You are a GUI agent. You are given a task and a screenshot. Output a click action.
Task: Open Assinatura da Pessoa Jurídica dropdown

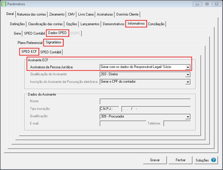click(x=188, y=67)
